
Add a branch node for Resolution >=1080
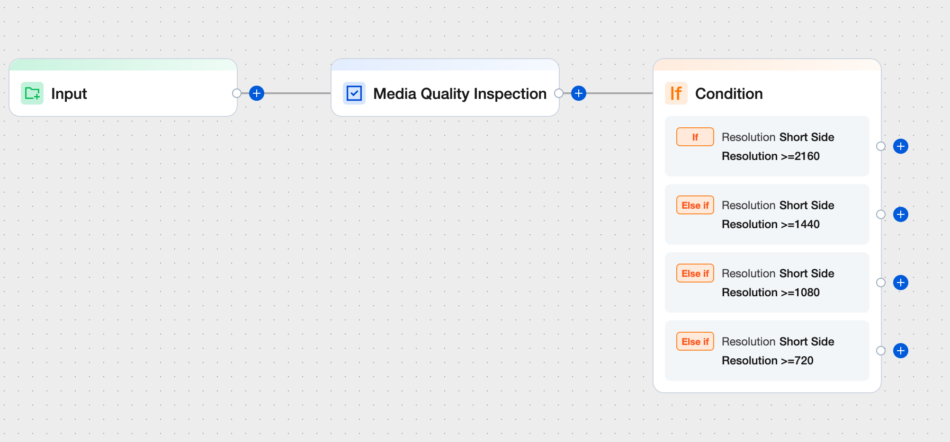(900, 283)
